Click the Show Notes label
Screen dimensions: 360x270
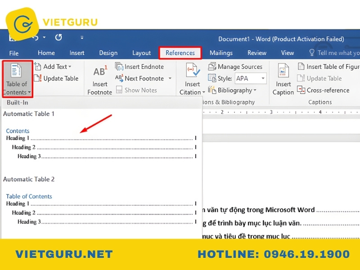(x=141, y=90)
